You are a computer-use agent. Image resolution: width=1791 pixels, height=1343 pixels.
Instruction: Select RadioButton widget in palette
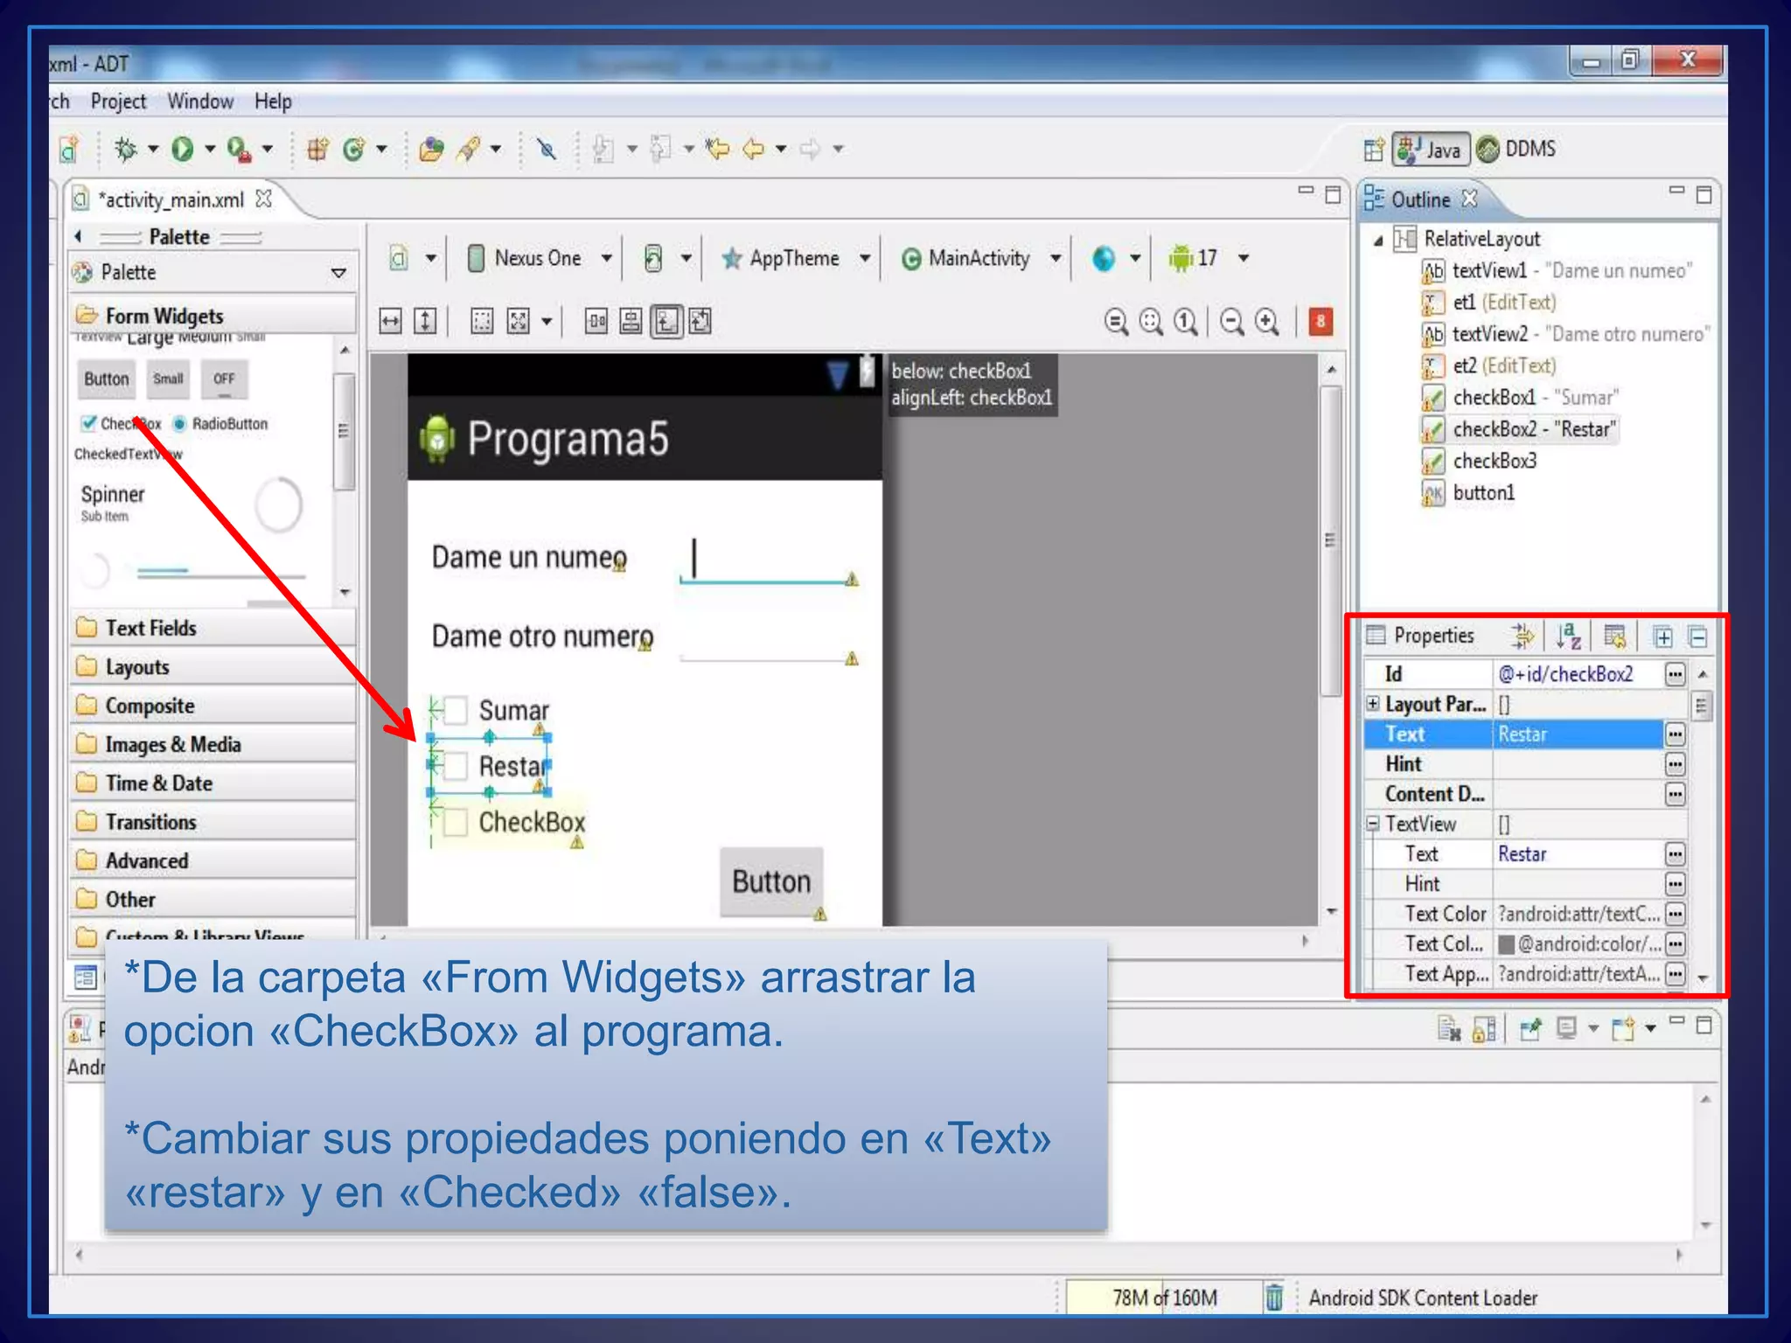[x=220, y=424]
